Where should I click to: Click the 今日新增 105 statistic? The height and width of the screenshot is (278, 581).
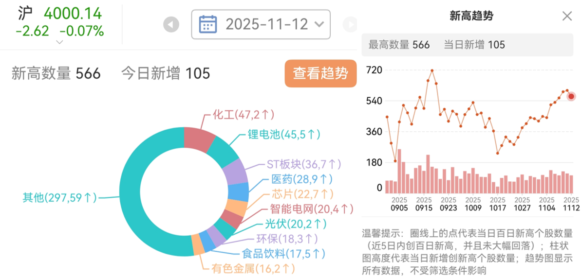pyautogui.click(x=166, y=73)
